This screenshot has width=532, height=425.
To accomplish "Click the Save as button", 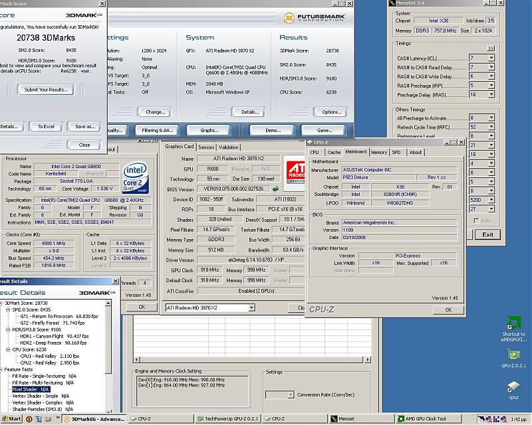I will tap(84, 126).
